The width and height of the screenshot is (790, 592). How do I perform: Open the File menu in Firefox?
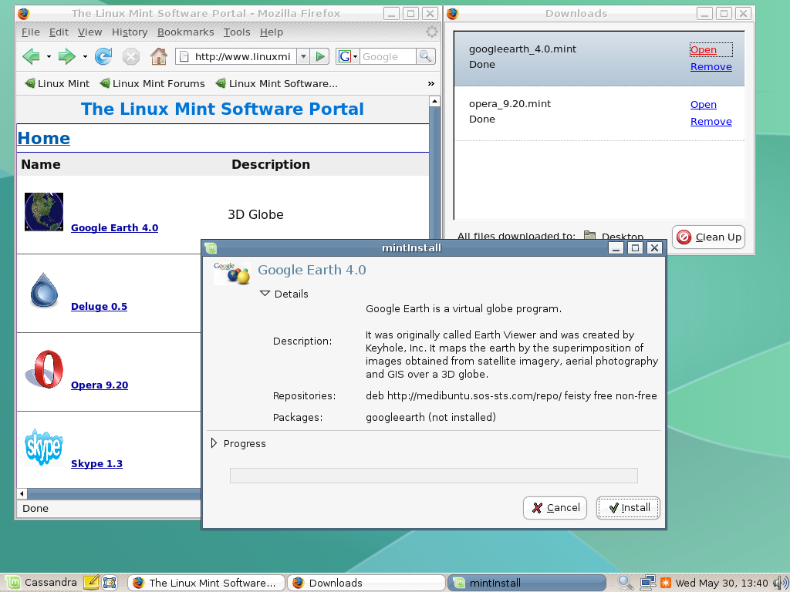31,32
